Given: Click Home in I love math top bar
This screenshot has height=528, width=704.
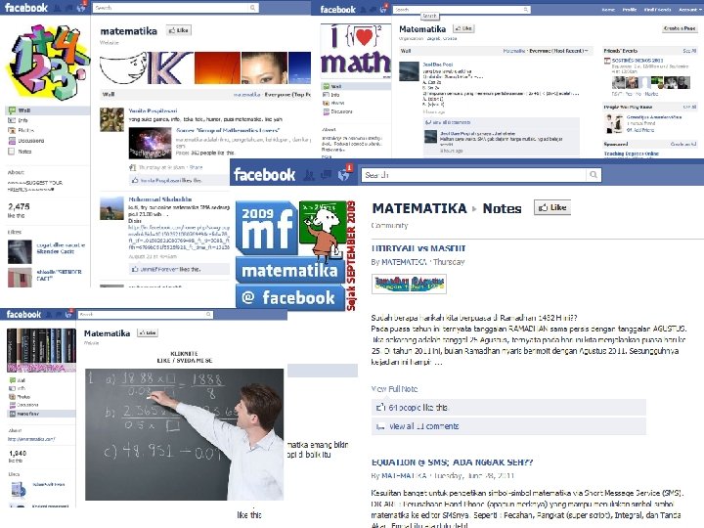Looking at the screenshot, I should 608,10.
